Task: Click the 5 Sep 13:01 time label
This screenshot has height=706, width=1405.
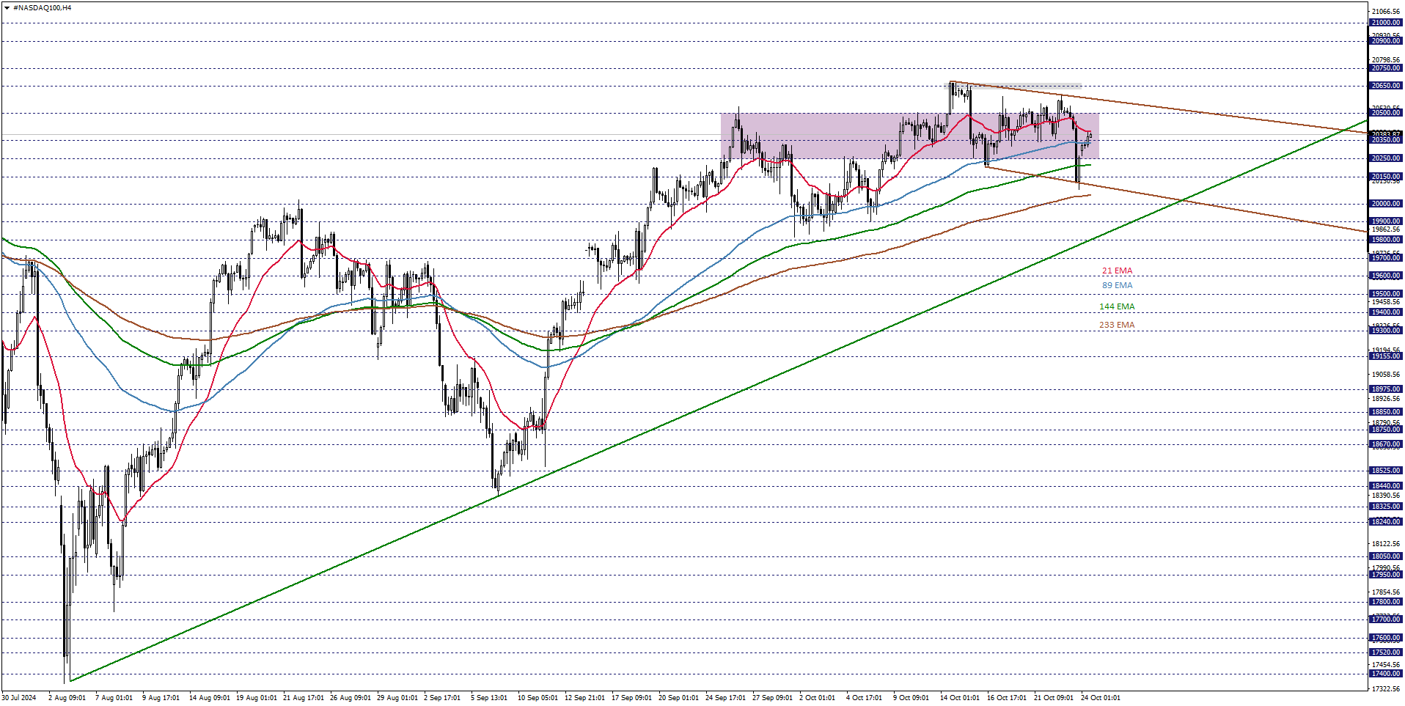Action: point(489,698)
